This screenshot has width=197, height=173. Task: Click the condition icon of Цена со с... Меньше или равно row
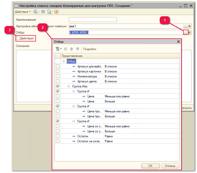pos(84,126)
